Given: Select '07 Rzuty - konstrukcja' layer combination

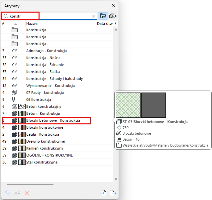Looking at the screenshot, I should click(x=57, y=93).
